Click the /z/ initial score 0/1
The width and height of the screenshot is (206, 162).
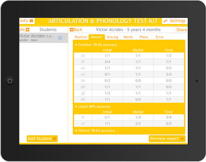[107, 74]
